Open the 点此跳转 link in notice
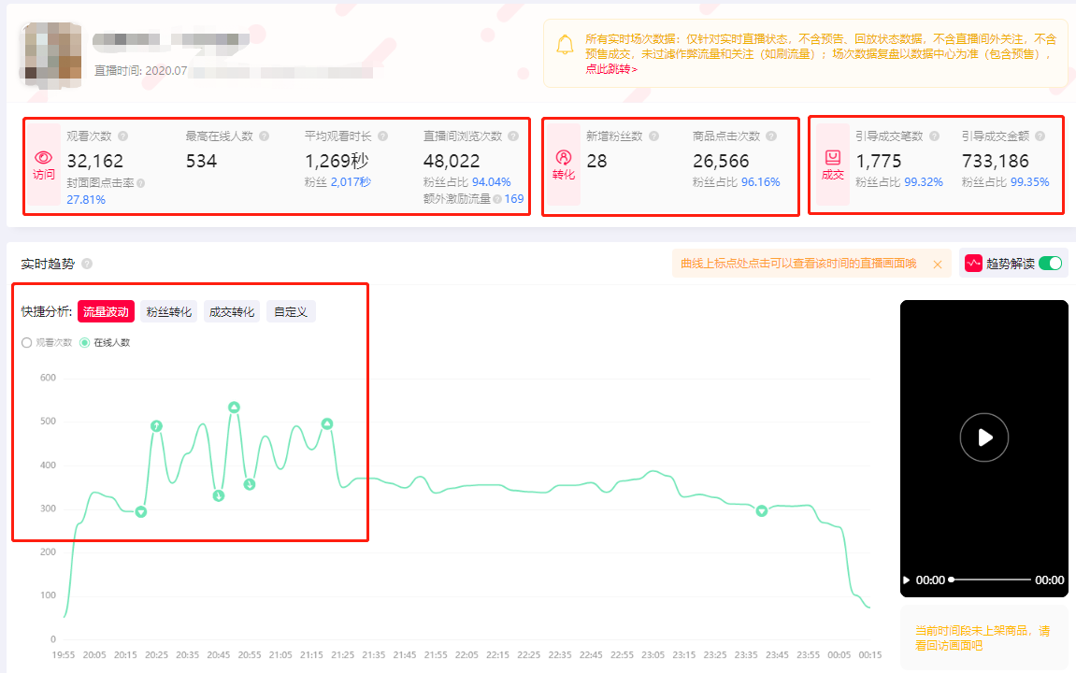The image size is (1076, 673). coord(611,69)
